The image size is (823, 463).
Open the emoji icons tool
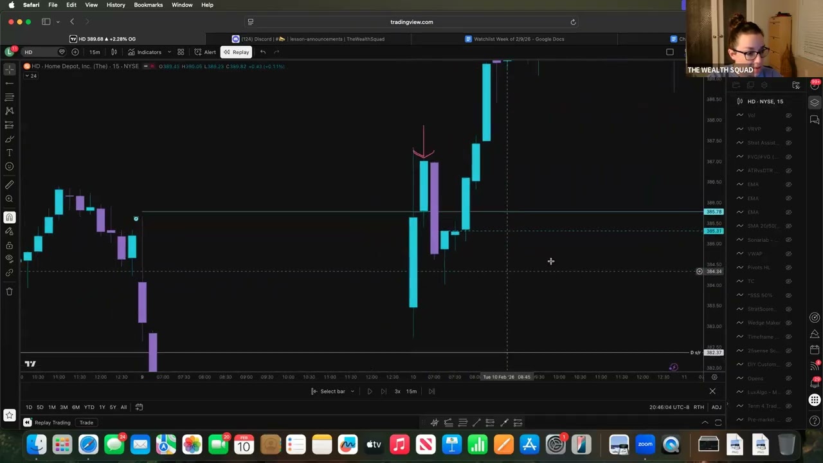(x=10, y=167)
